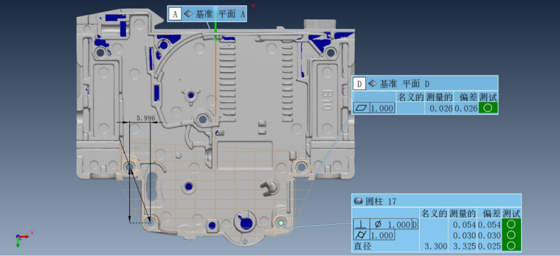Image resolution: width=560 pixels, height=256 pixels.
Task: Click the green highlighted cylinder 17 hole
Action: click(282, 223)
